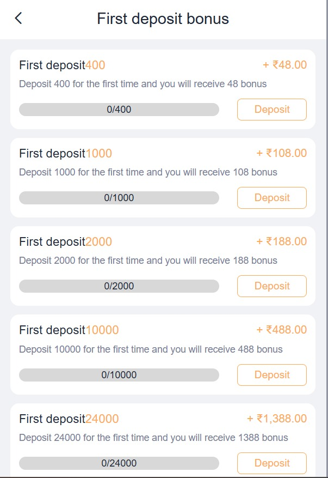The image size is (328, 478).
Task: Open the First deposit 400 card title
Action: point(62,65)
